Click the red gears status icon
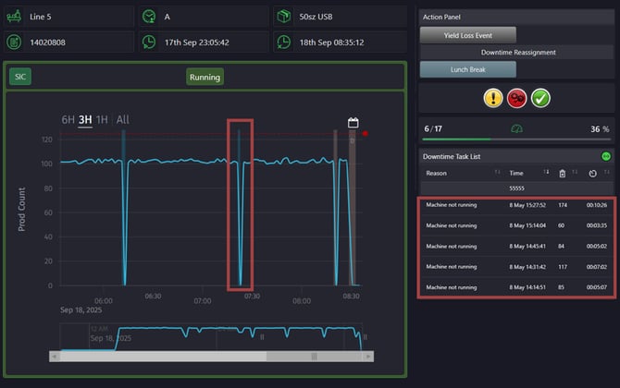 click(x=516, y=98)
